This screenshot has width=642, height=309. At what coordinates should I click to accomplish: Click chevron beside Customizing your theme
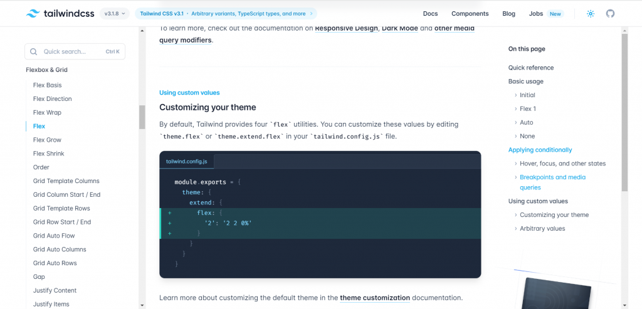[x=515, y=215]
